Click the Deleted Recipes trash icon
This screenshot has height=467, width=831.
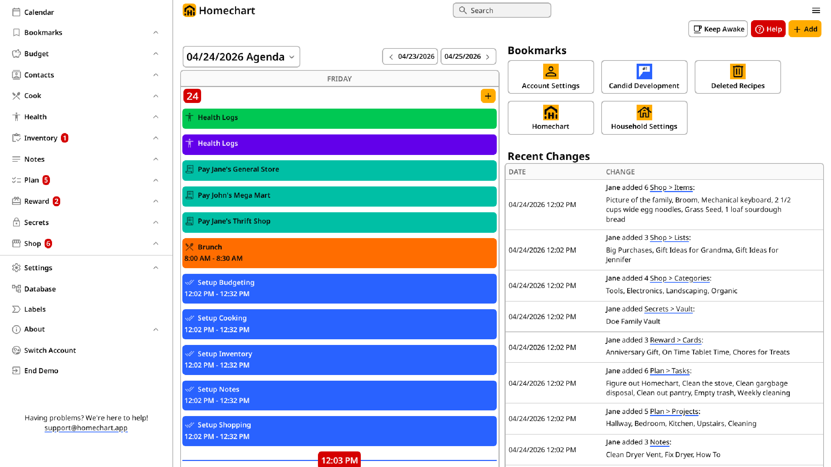point(738,71)
